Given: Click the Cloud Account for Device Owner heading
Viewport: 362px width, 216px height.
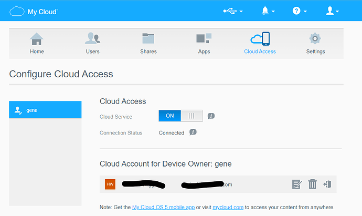Looking at the screenshot, I should click(166, 164).
